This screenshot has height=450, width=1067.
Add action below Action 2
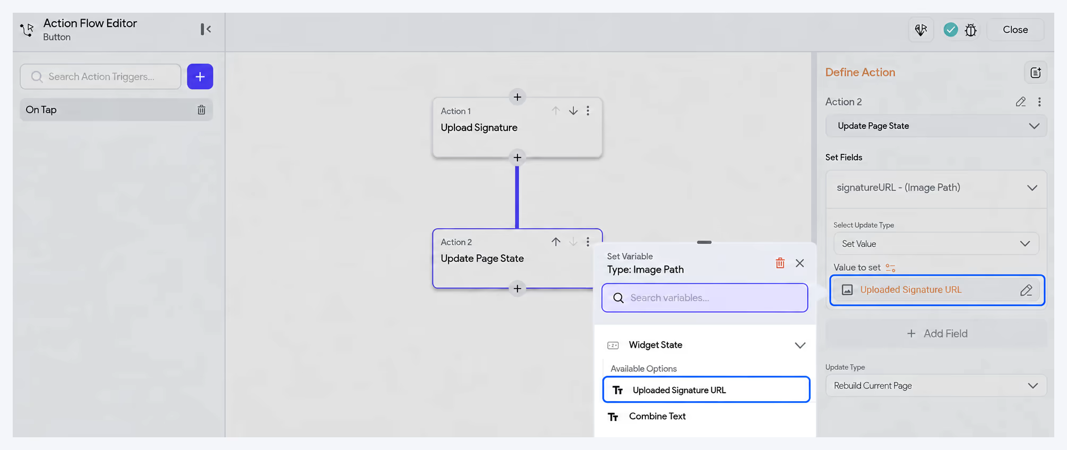click(517, 288)
